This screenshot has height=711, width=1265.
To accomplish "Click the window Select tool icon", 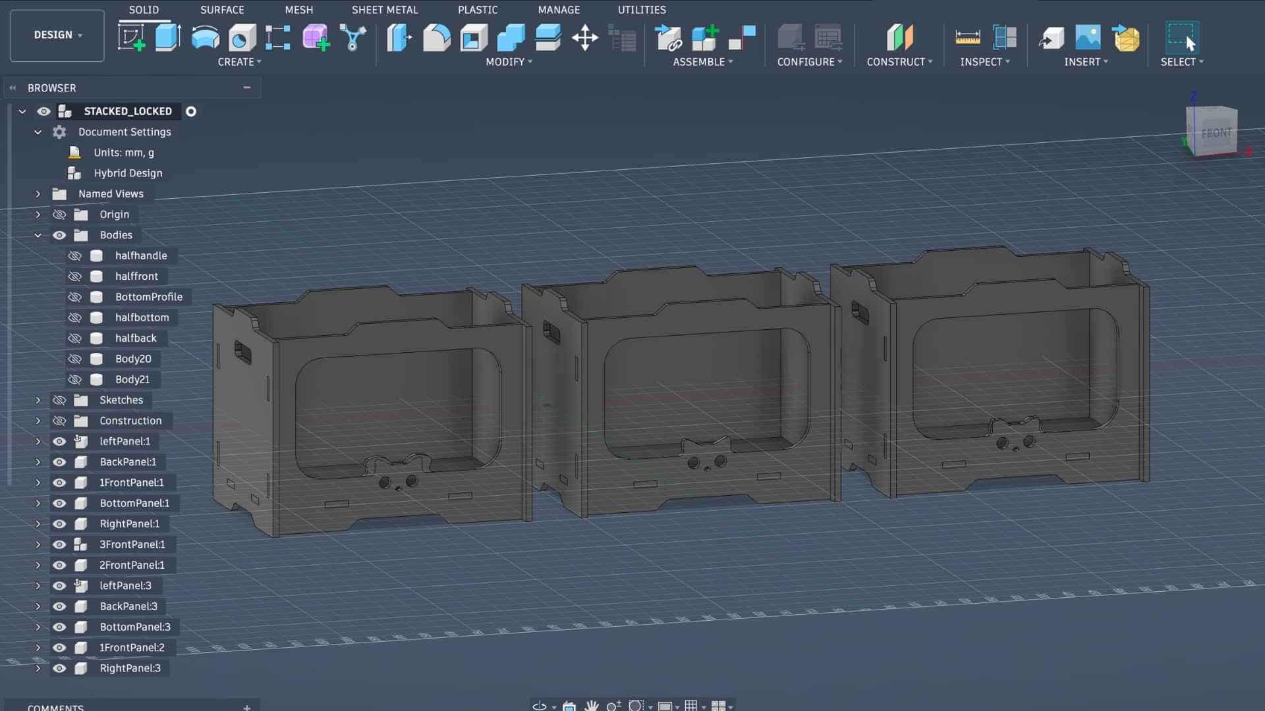I will coord(1181,38).
